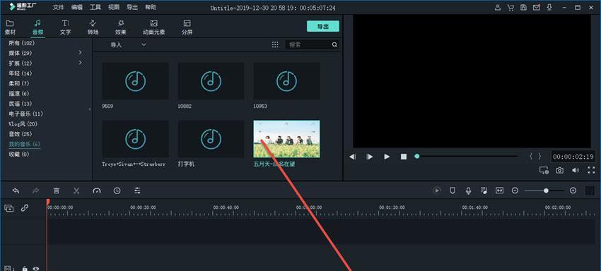Click the delete trash icon in timeline toolbar
Screen dimensions: 601x271
pos(57,191)
